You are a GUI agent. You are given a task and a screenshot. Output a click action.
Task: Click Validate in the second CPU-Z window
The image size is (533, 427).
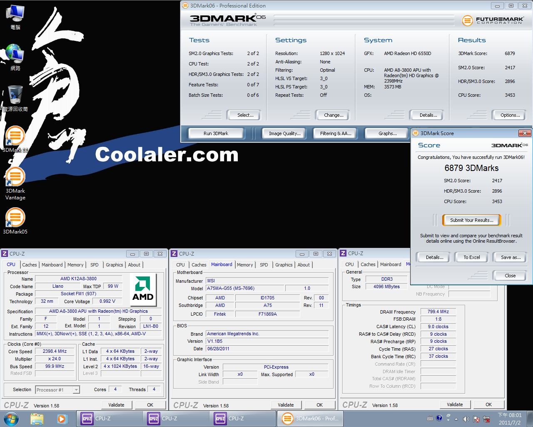coord(286,405)
